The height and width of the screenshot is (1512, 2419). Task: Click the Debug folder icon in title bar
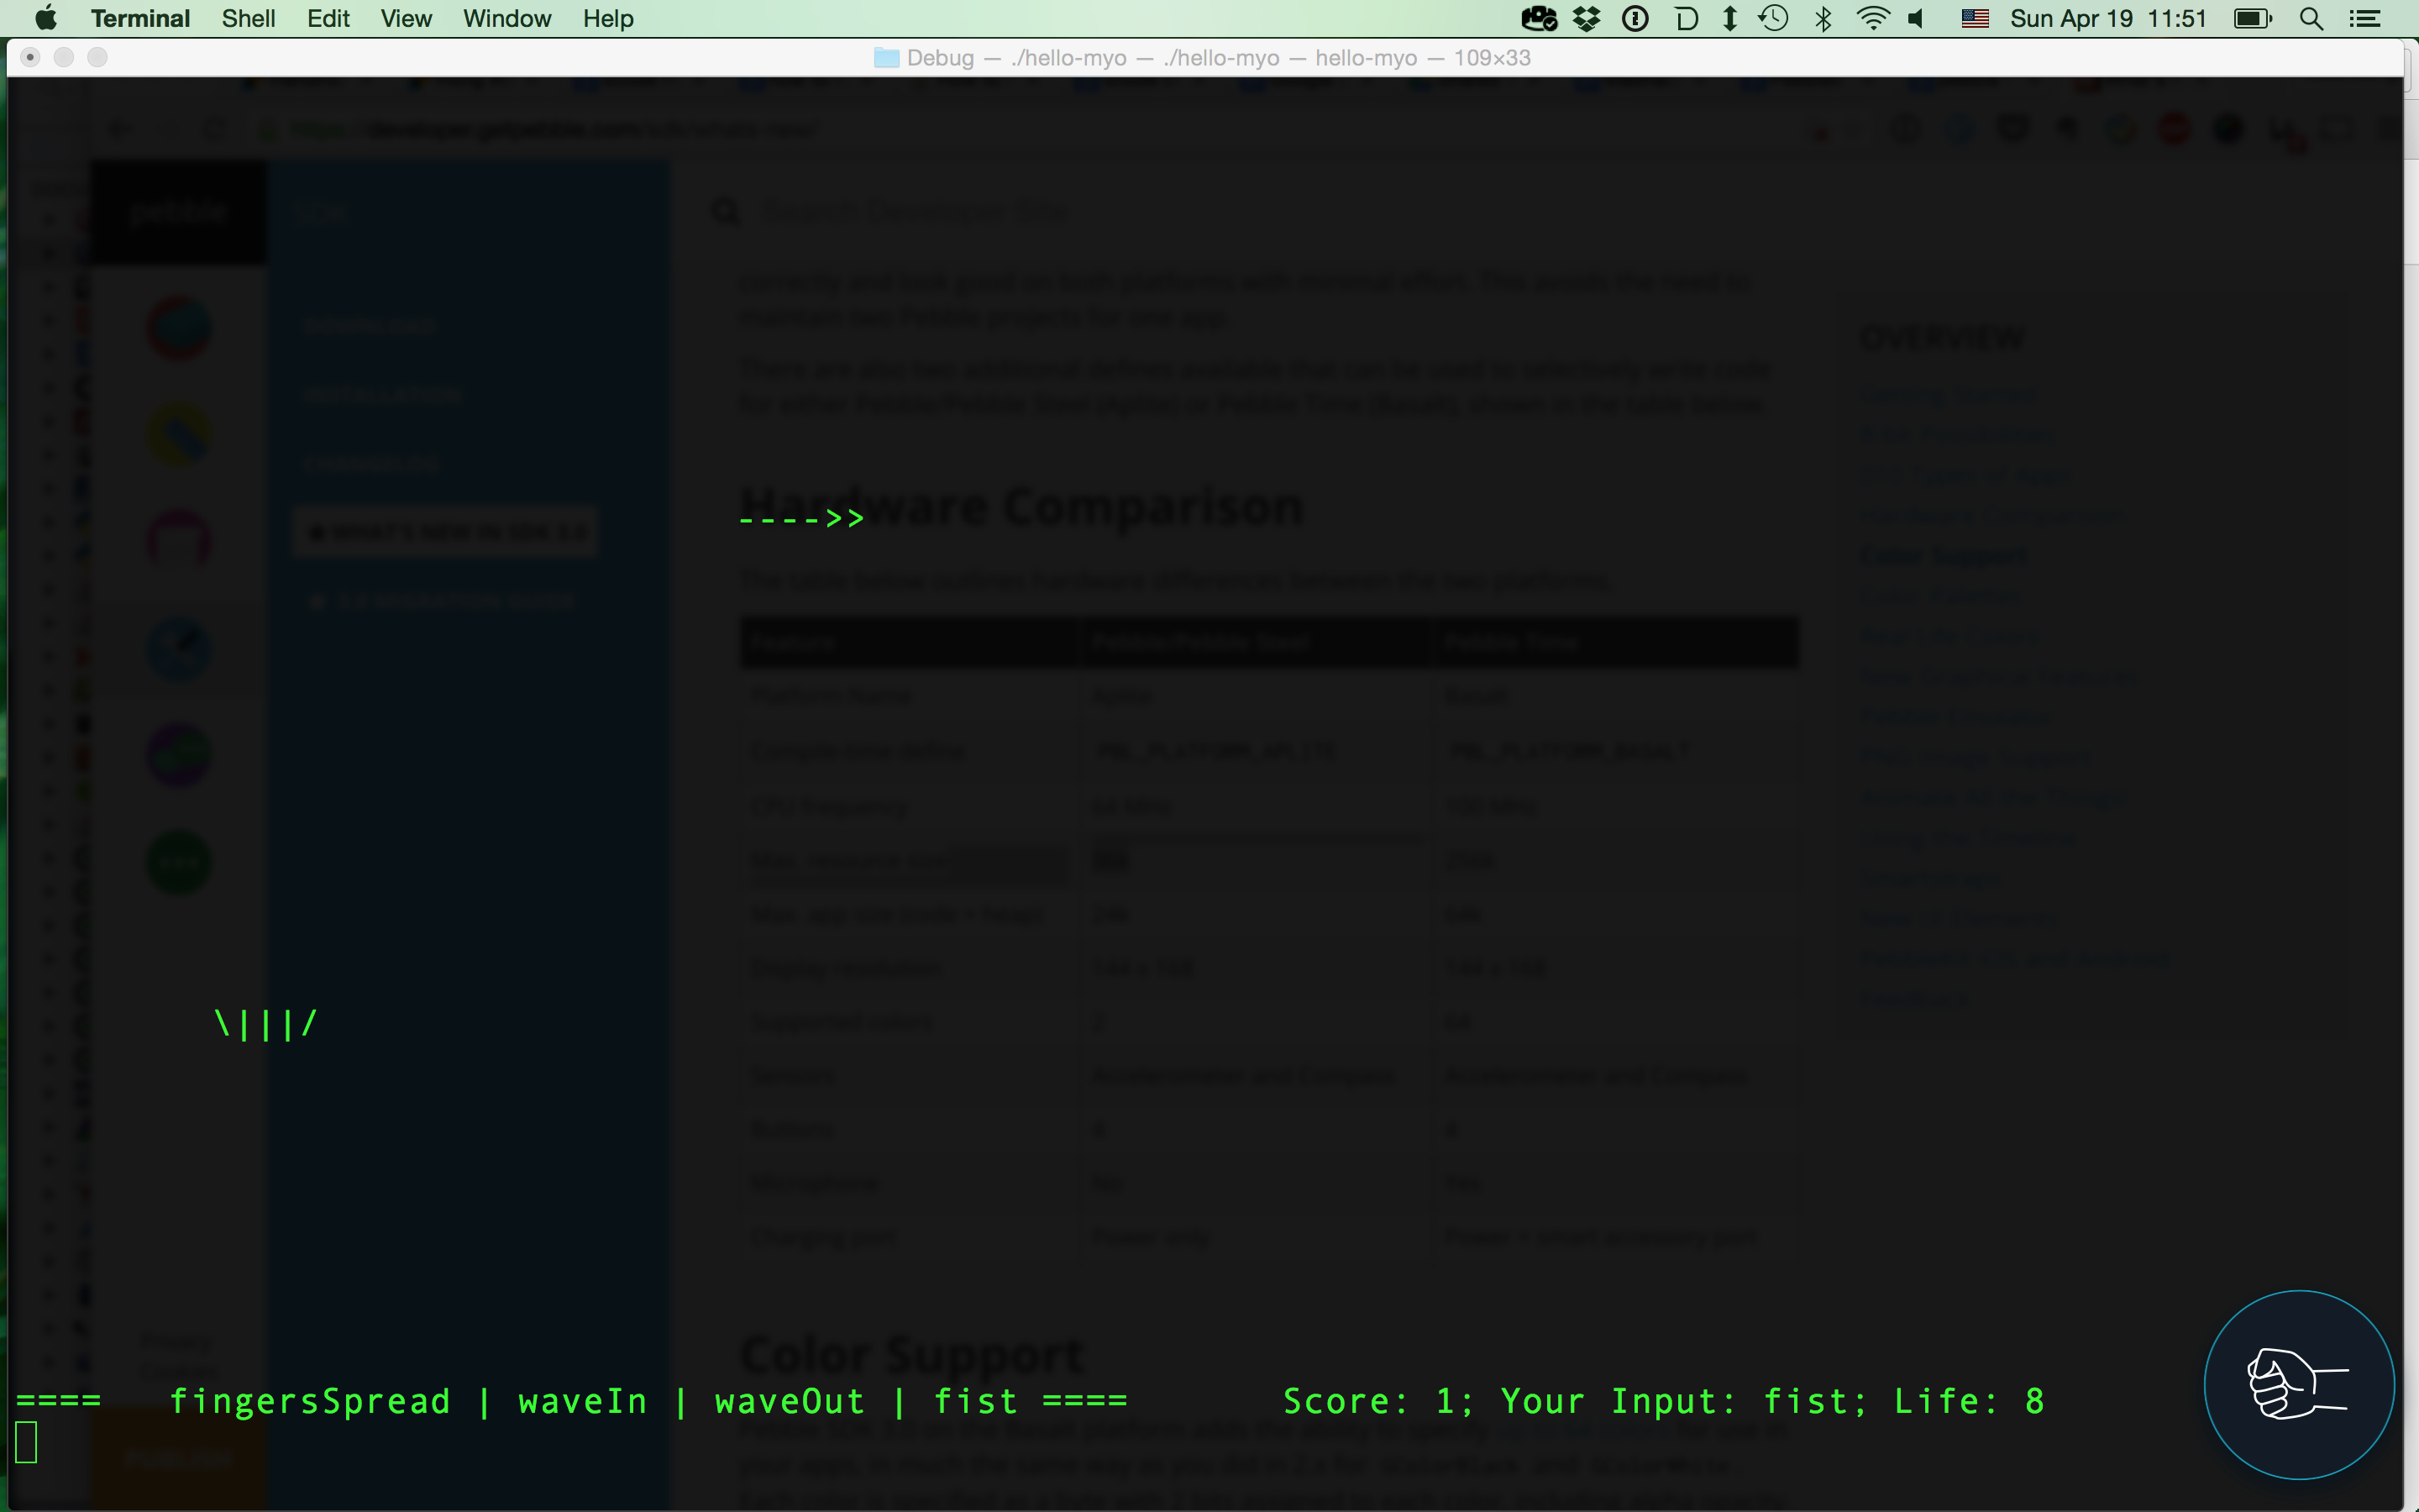(887, 58)
